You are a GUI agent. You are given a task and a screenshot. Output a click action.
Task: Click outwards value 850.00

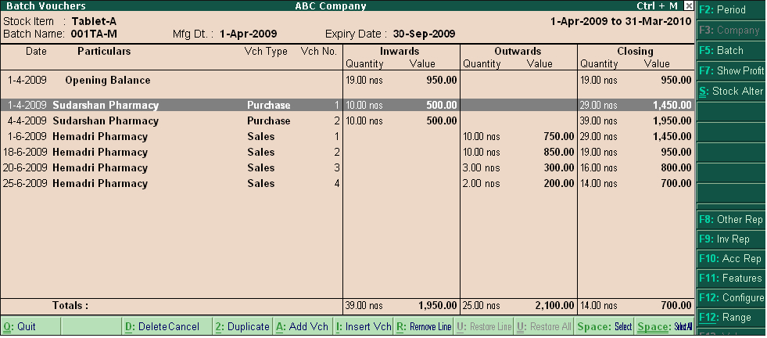pos(558,153)
